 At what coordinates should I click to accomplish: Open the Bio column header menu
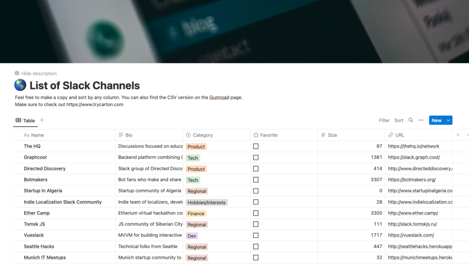(149, 135)
